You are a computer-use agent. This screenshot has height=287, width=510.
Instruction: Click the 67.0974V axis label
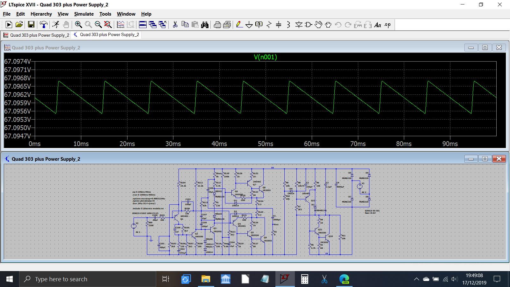[x=18, y=62]
